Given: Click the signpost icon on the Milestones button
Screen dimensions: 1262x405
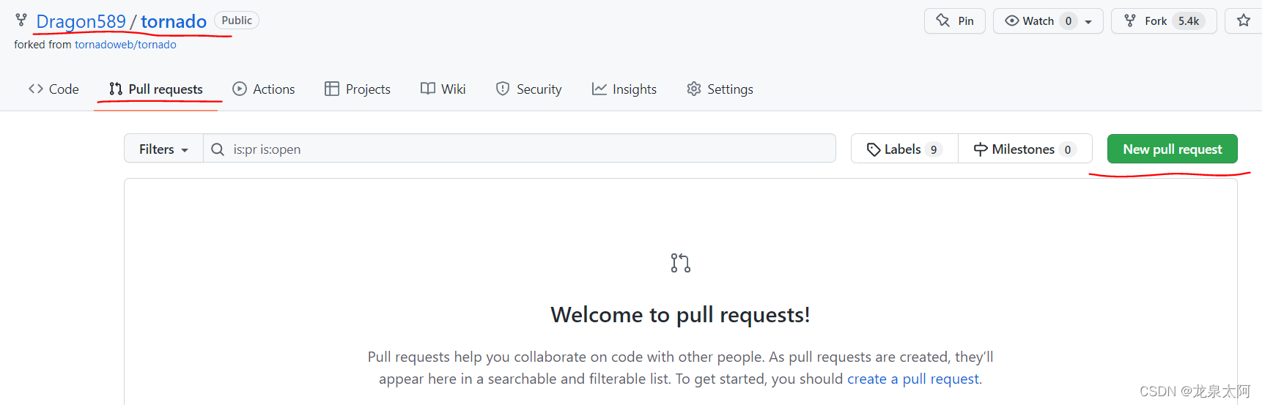Looking at the screenshot, I should coord(981,149).
